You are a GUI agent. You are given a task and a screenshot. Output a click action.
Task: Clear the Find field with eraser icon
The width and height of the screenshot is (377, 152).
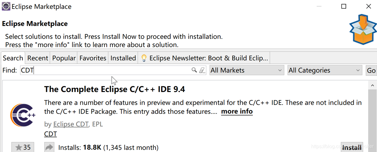(202, 70)
